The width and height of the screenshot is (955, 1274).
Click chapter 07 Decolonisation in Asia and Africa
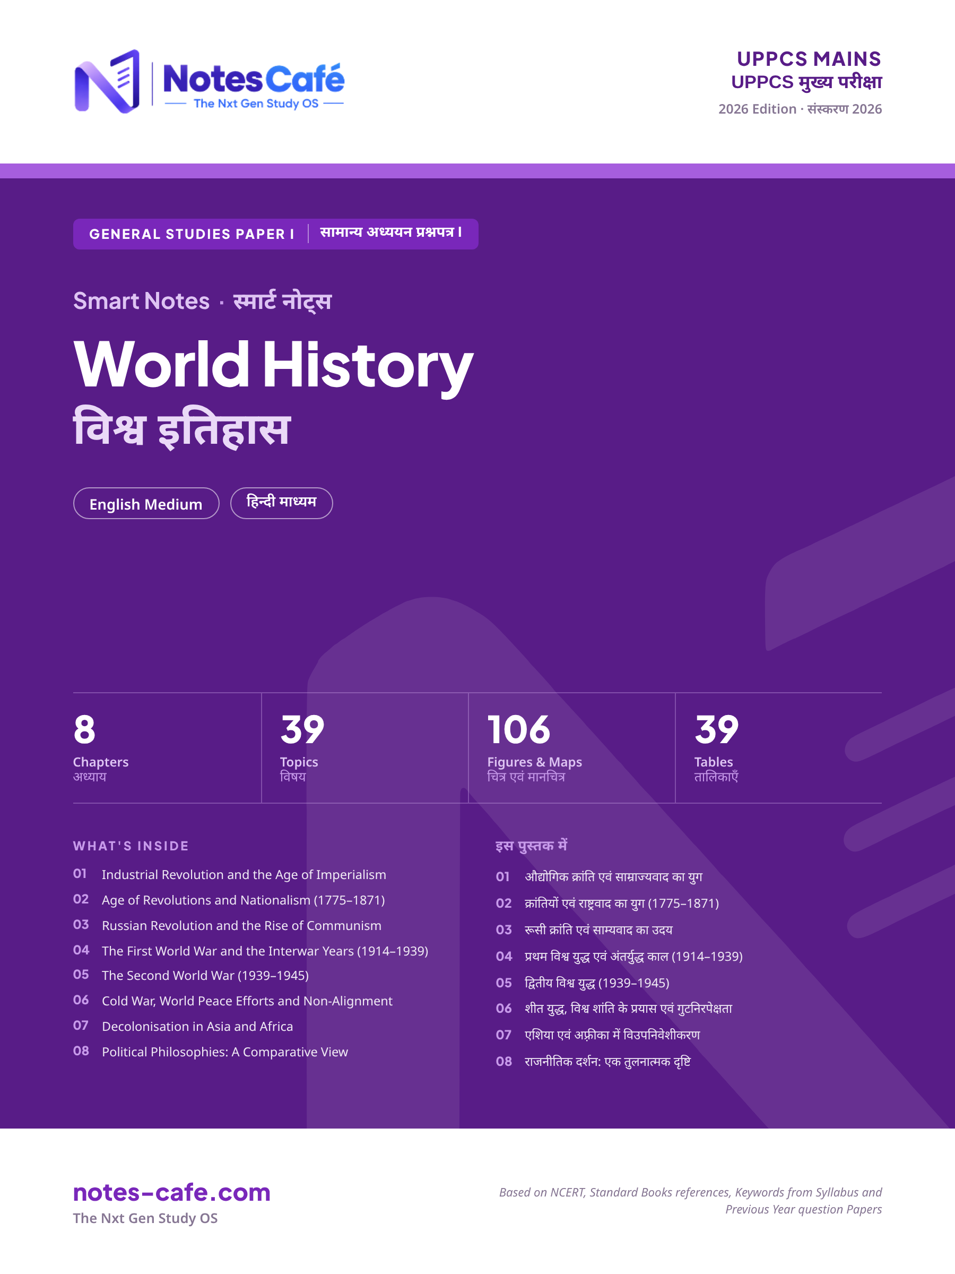(183, 1026)
